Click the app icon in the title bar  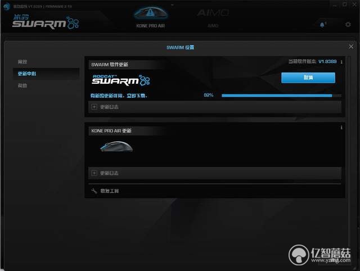6,6
